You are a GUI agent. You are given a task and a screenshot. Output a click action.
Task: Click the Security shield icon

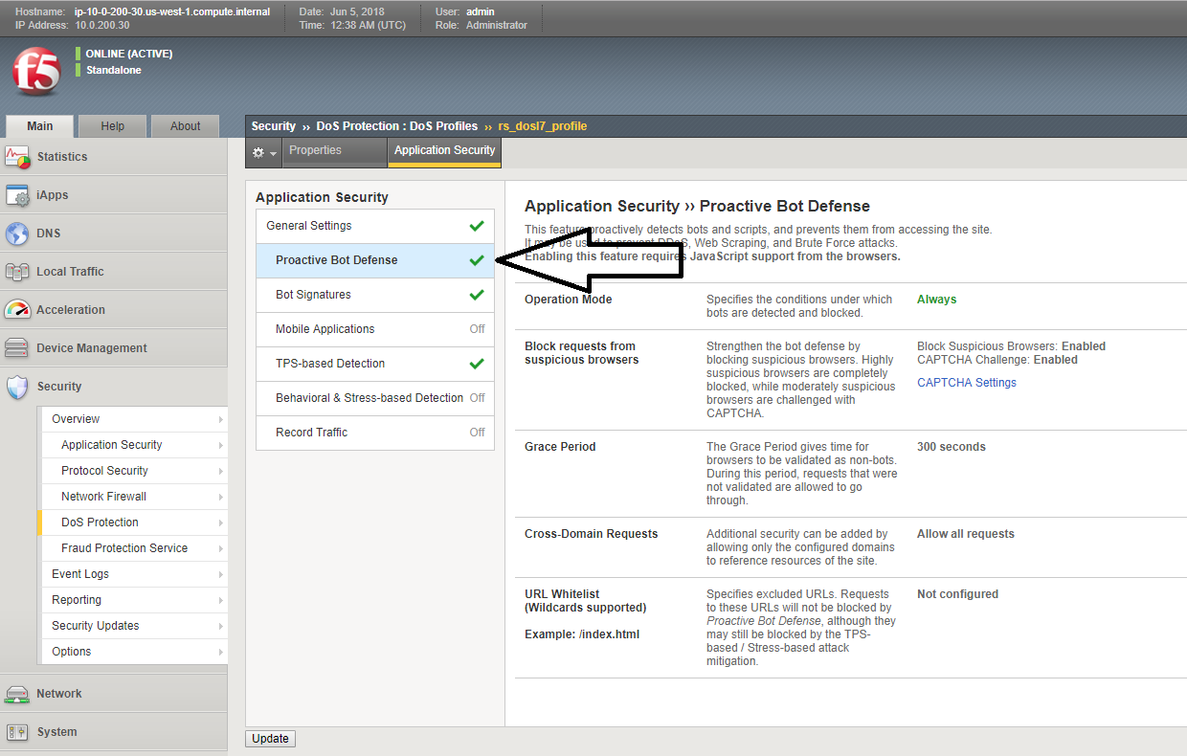point(18,387)
